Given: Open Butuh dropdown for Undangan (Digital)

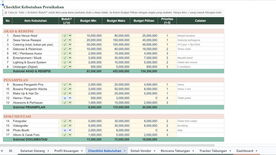Looking at the screenshot, I should 70,67.
